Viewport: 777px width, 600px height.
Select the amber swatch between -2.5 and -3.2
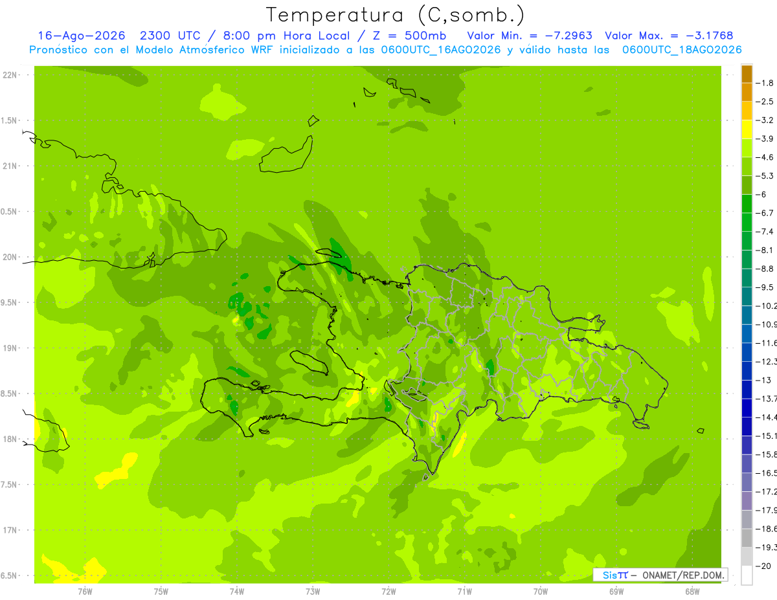pyautogui.click(x=747, y=111)
